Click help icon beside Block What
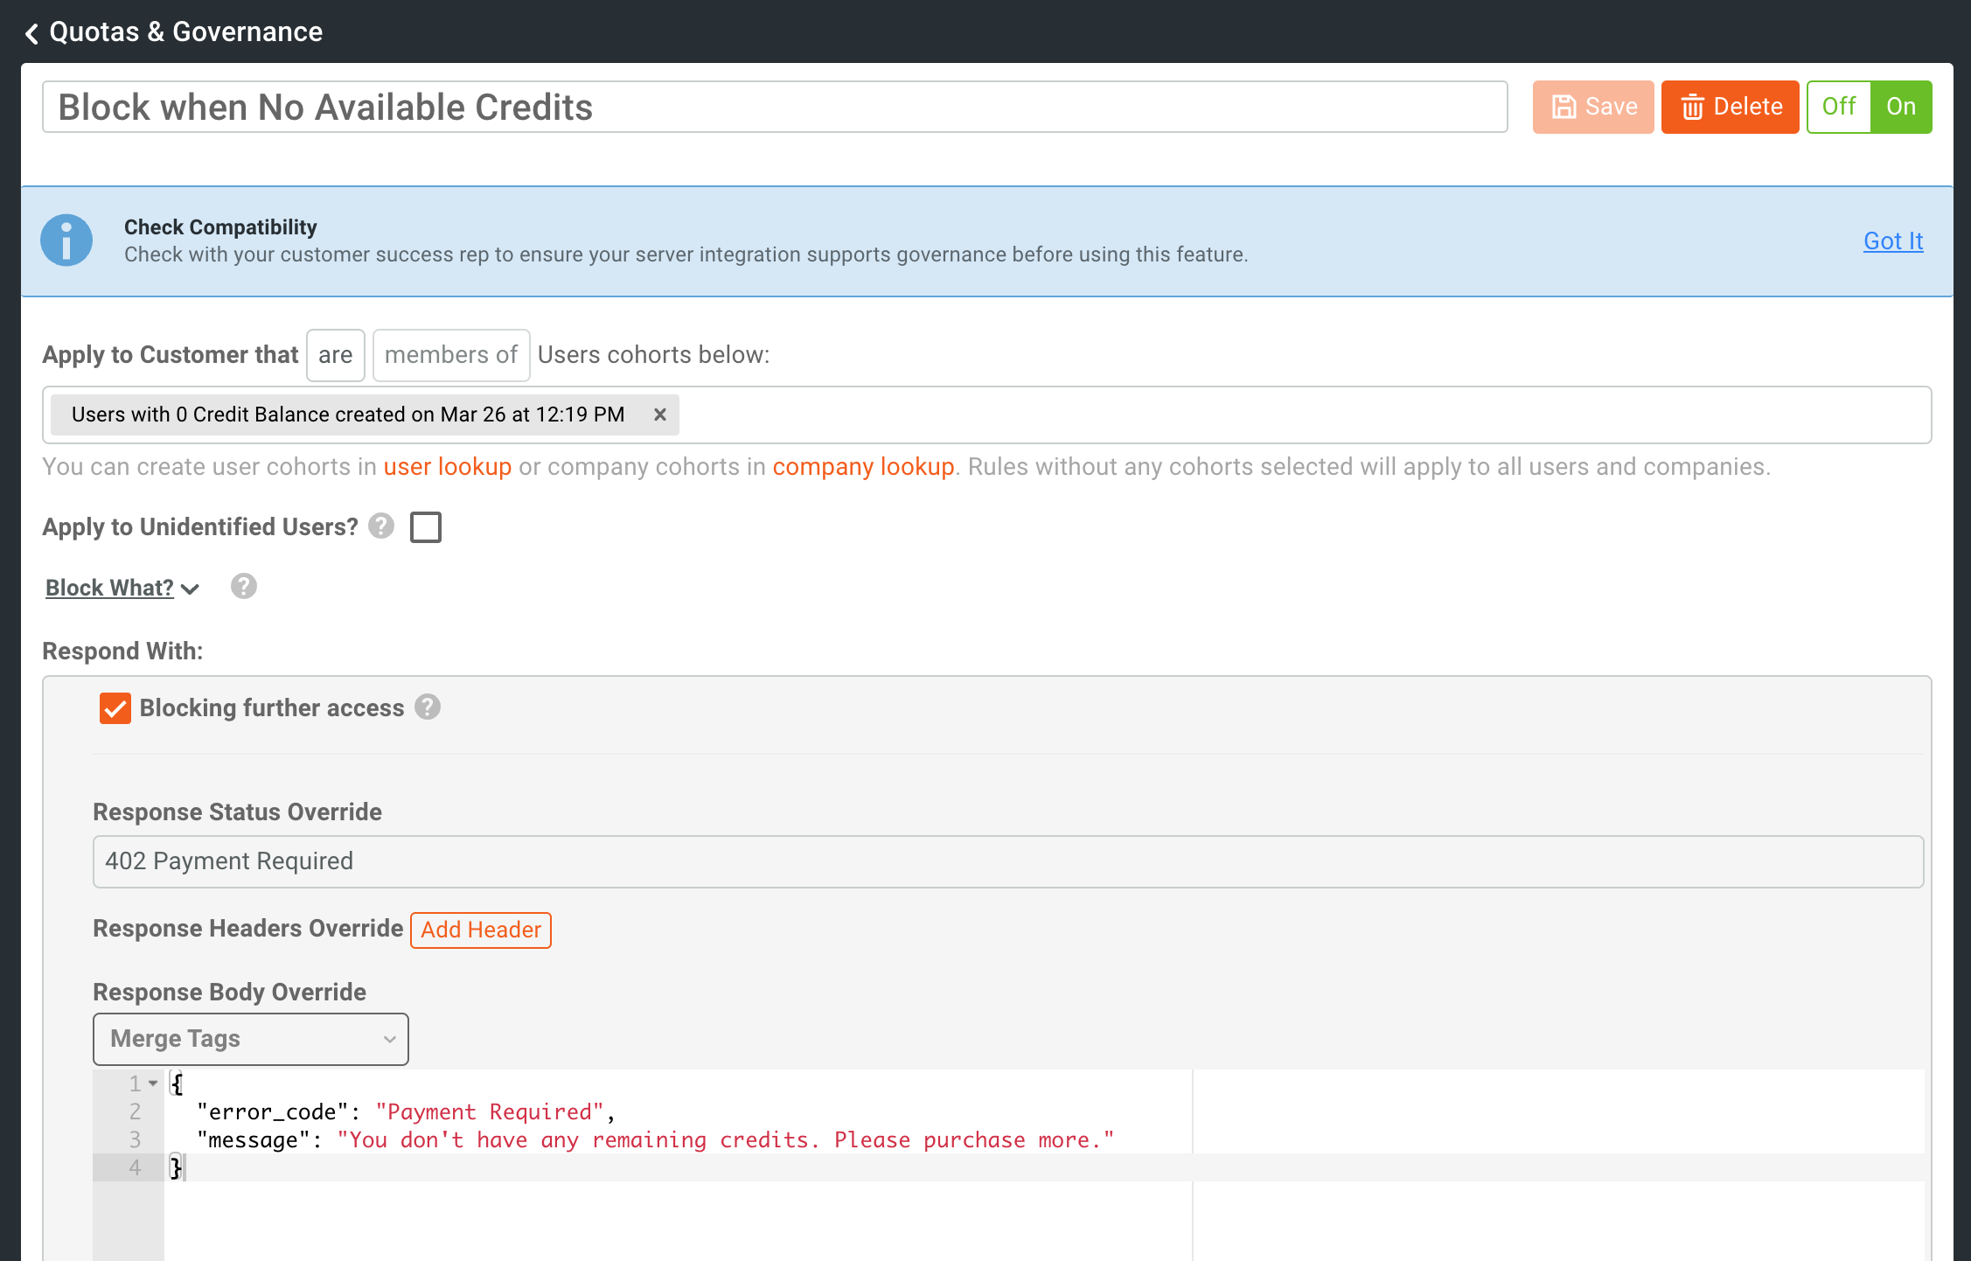Screen dimensions: 1971x1261 click(244, 587)
